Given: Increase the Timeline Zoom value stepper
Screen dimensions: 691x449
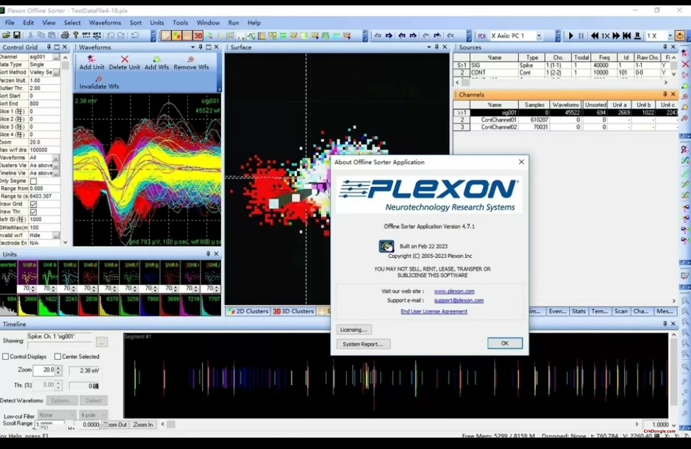Looking at the screenshot, I should [x=58, y=368].
